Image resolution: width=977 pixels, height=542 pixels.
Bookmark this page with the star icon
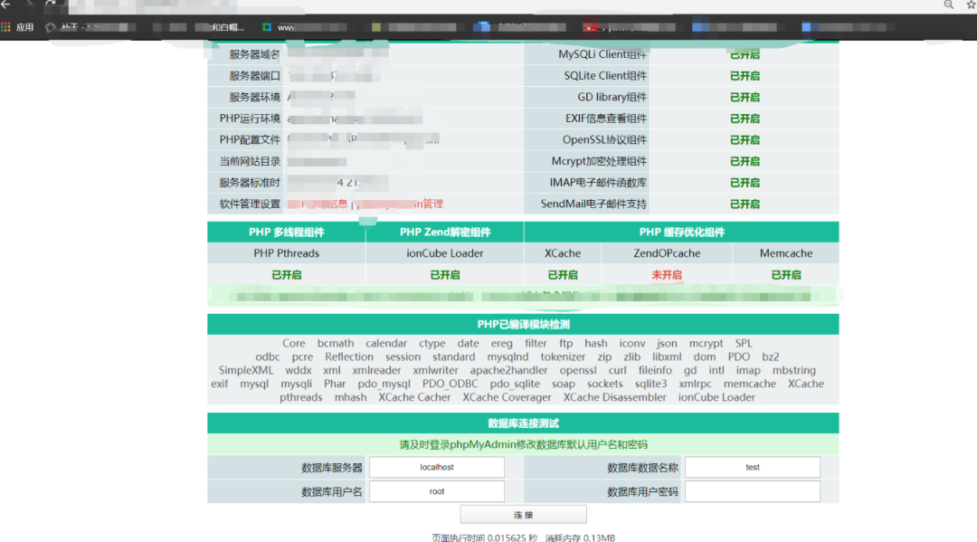[970, 5]
